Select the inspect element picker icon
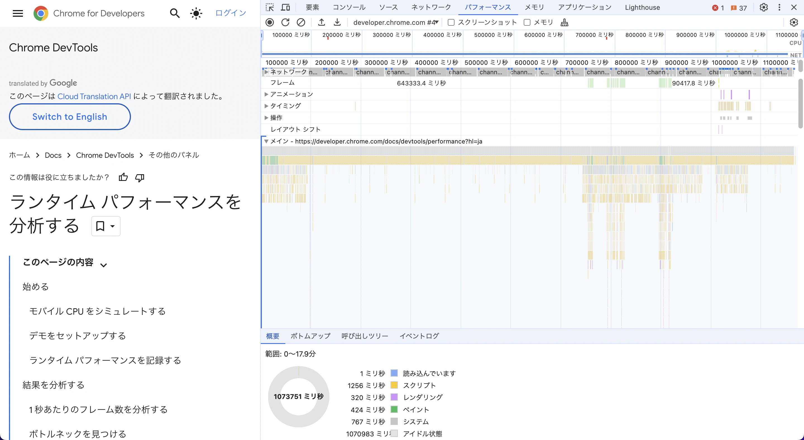The width and height of the screenshot is (804, 440). [x=270, y=7]
